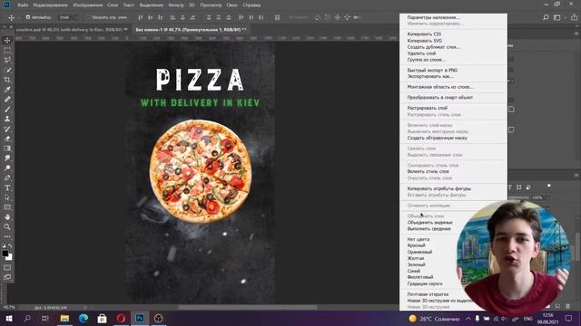The height and width of the screenshot is (326, 581).
Task: Click the foreground color swatch
Action: click(5, 254)
